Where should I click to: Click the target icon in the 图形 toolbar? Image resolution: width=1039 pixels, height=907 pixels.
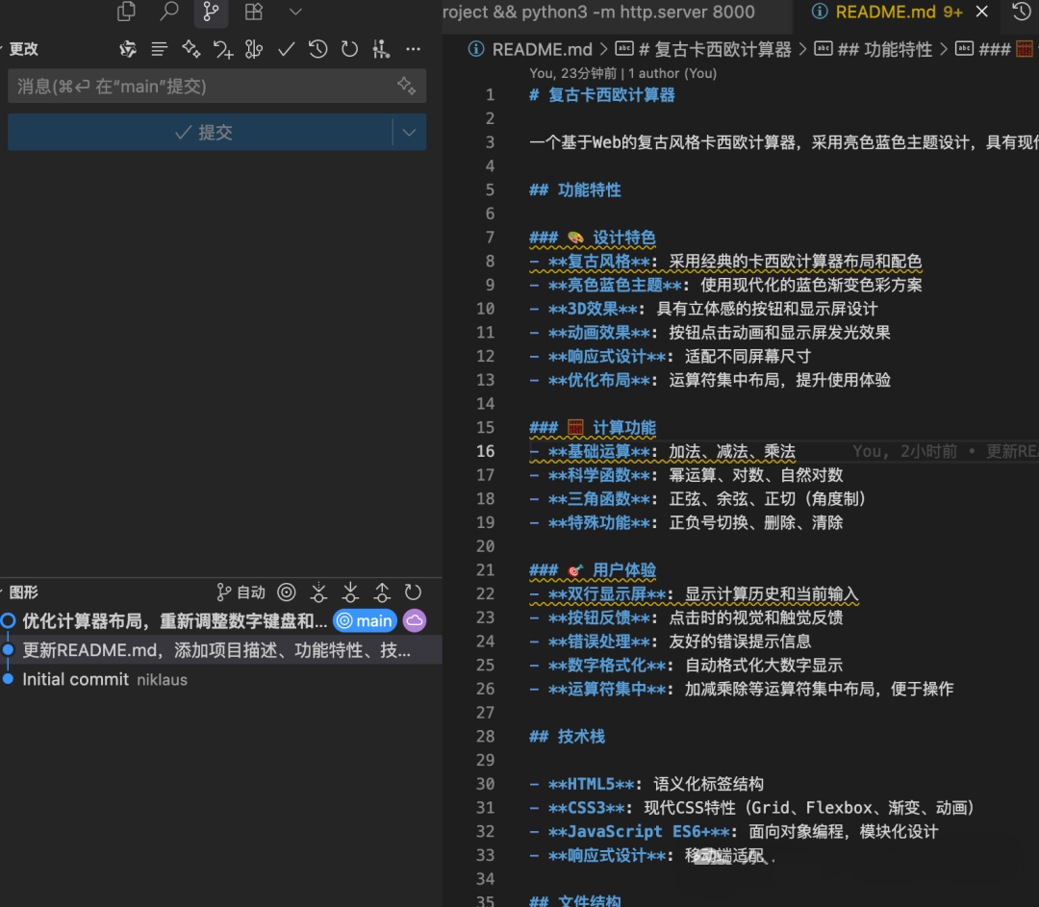point(287,592)
